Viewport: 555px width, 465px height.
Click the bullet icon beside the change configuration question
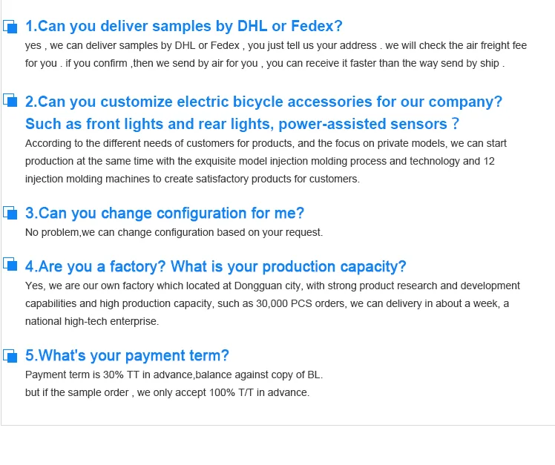pyautogui.click(x=10, y=213)
